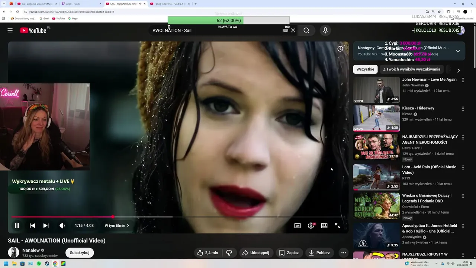Open options for John Newman video
Image resolution: width=476 pixels, height=268 pixels.
tap(463, 80)
